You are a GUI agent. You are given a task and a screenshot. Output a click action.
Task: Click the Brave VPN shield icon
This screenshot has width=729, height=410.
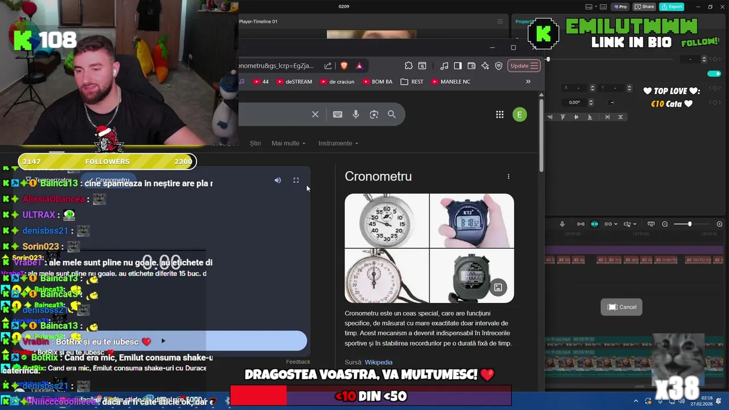(499, 66)
